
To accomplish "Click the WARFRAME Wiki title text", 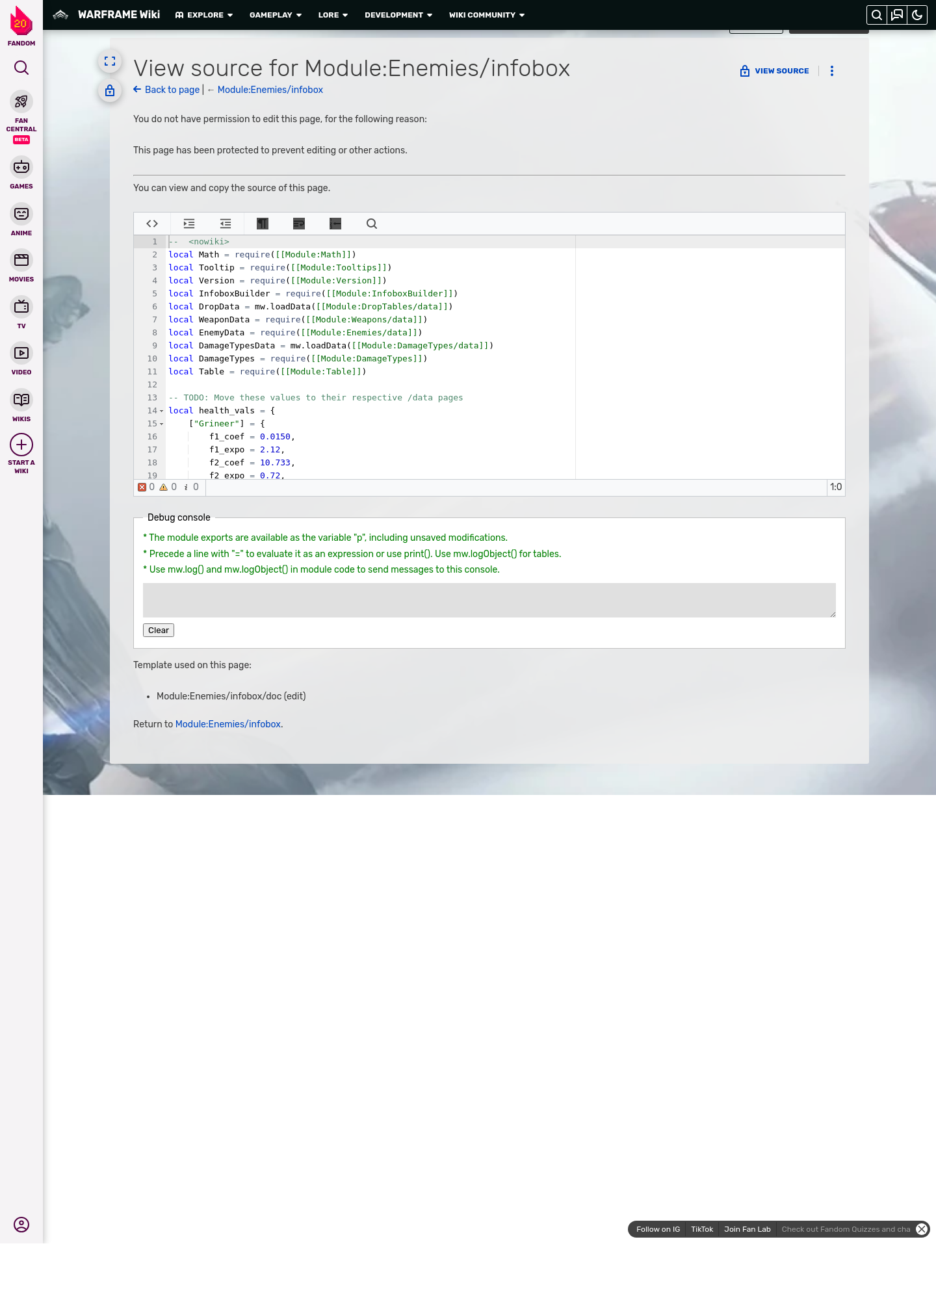I will tap(119, 15).
